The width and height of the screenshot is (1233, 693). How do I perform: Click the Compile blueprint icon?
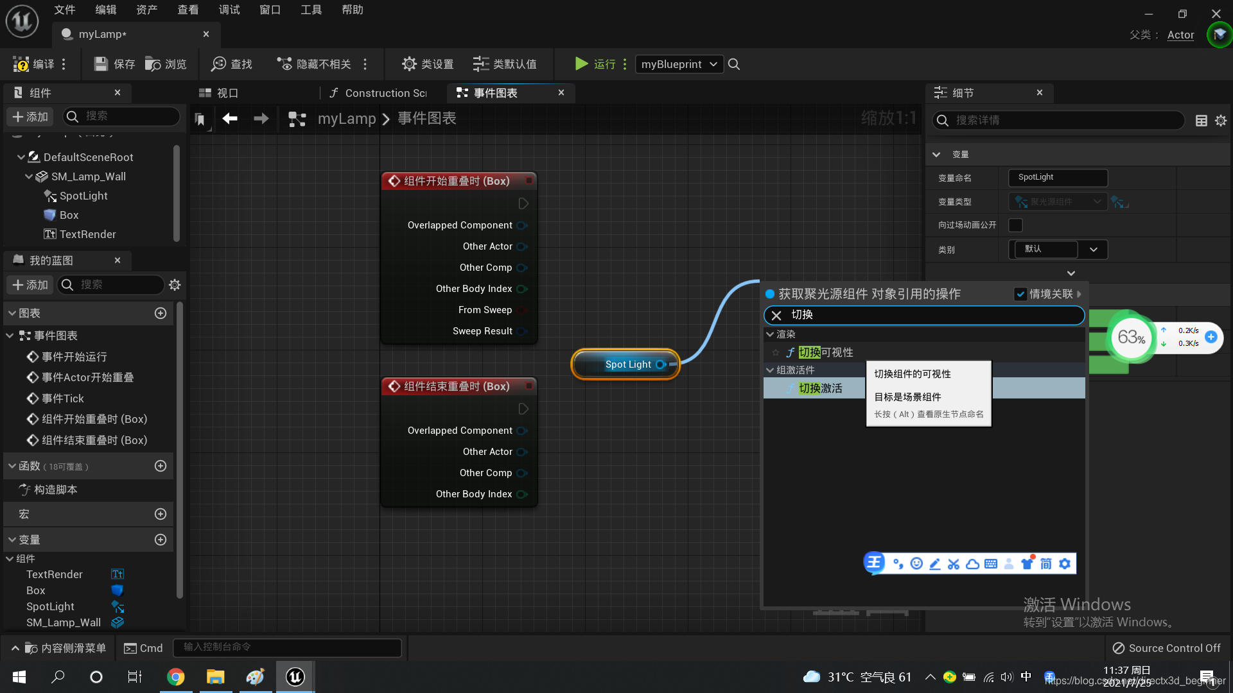(22, 64)
